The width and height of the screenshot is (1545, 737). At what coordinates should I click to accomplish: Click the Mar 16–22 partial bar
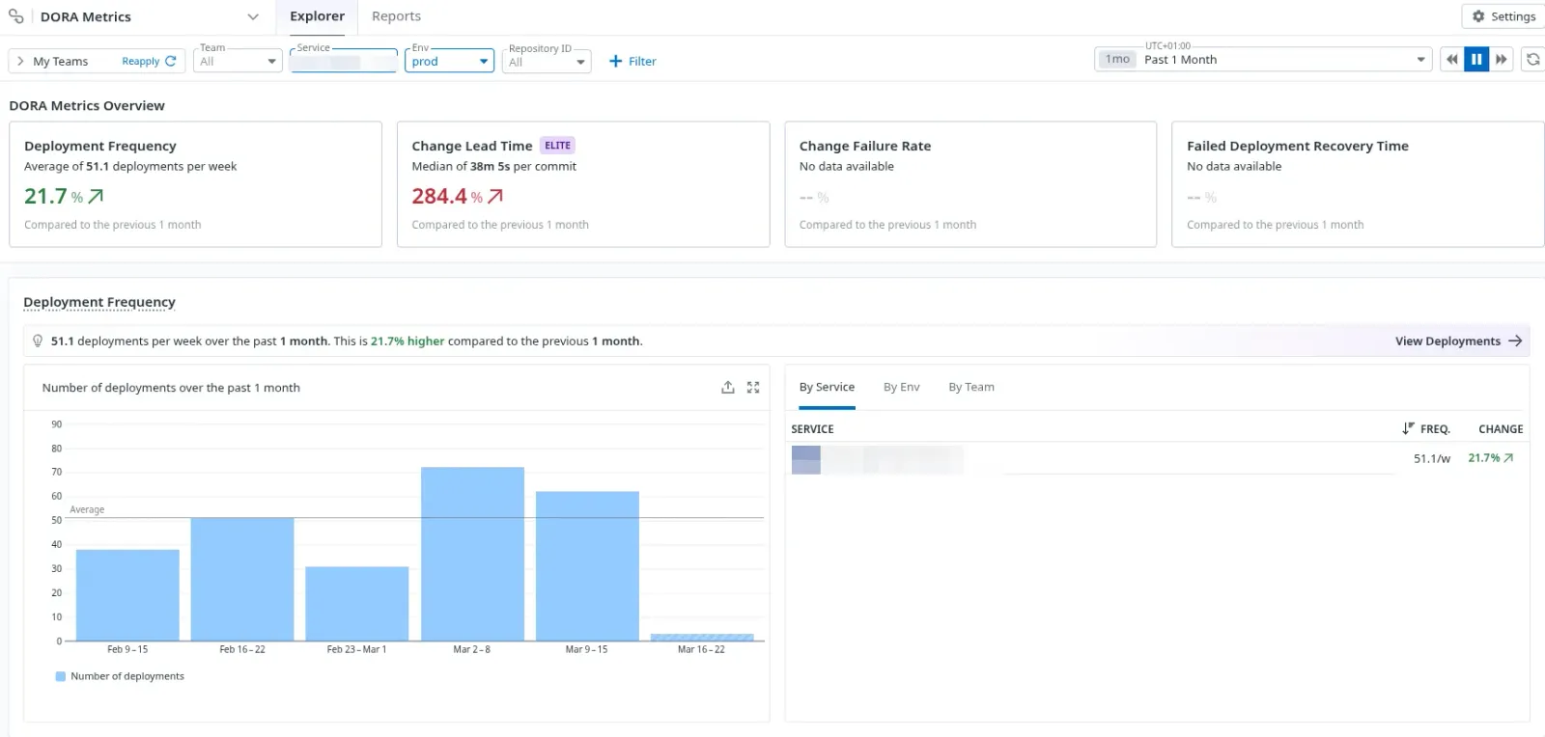click(702, 637)
